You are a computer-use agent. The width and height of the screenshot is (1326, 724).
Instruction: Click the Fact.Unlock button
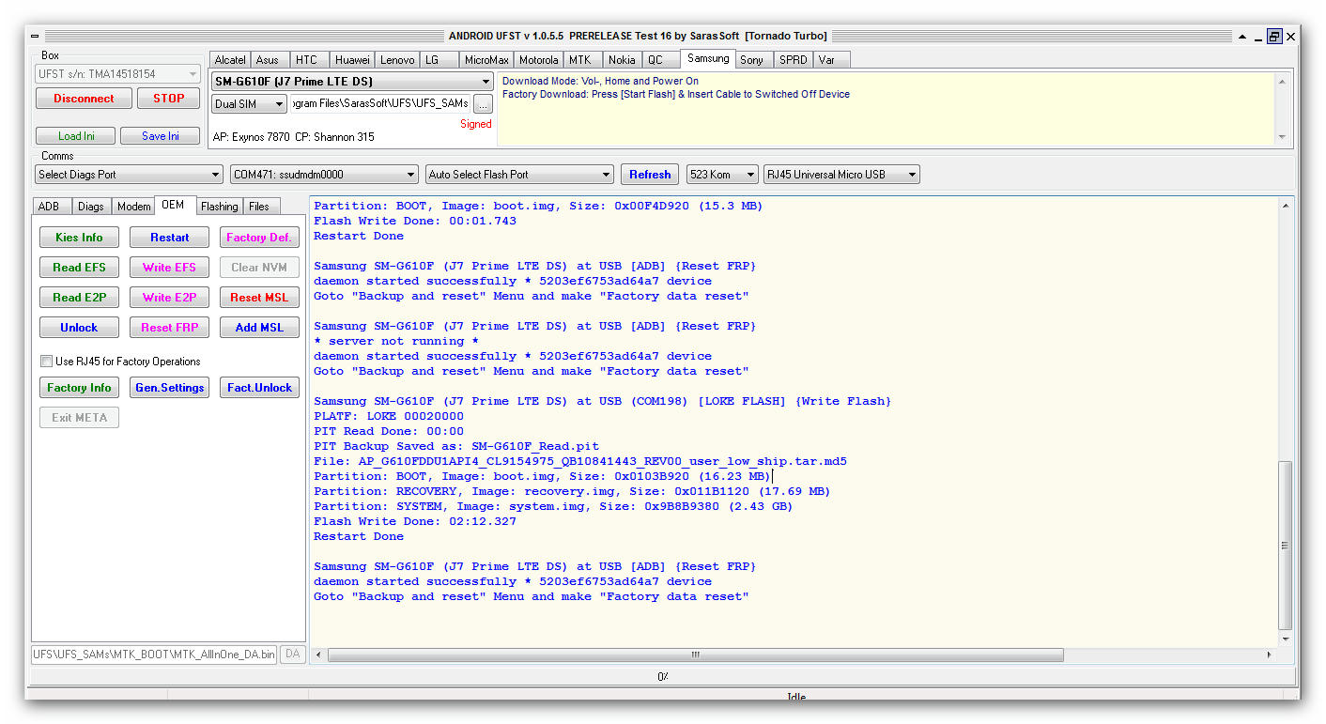[259, 388]
